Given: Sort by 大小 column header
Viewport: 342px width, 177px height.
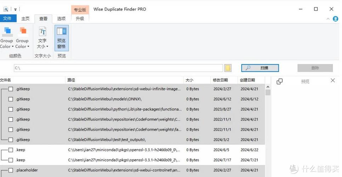Looking at the screenshot, I should (197, 80).
